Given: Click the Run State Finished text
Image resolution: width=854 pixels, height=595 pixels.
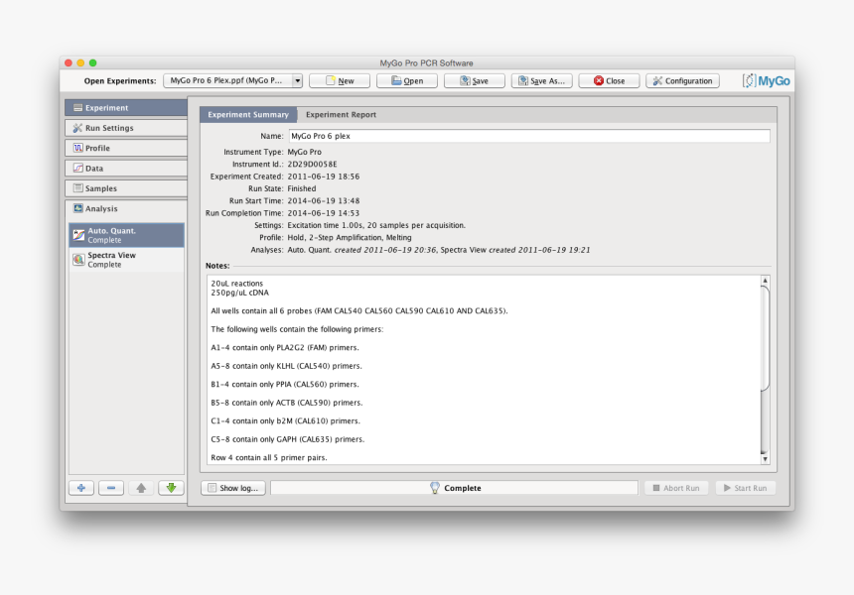Looking at the screenshot, I should pos(301,188).
